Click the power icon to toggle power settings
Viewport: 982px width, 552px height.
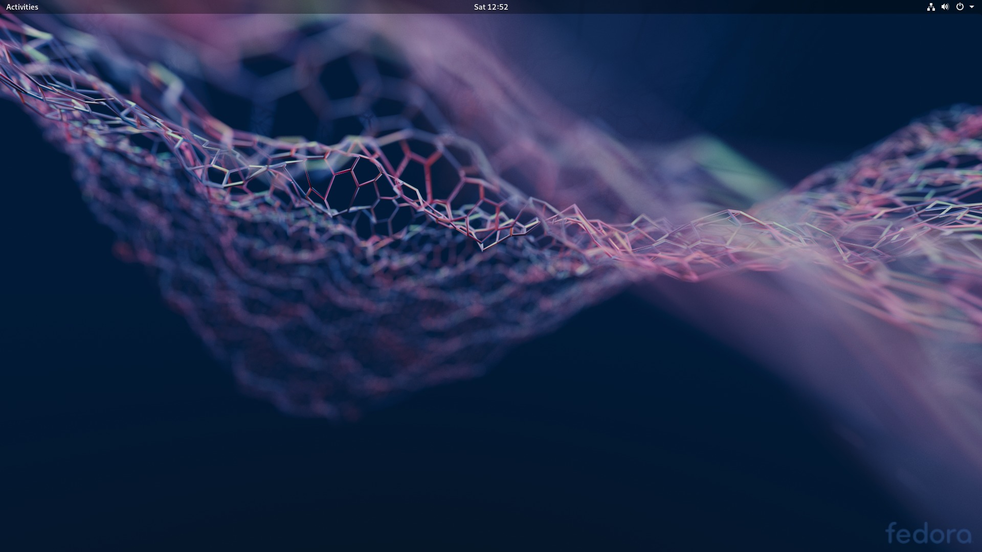pyautogui.click(x=961, y=7)
